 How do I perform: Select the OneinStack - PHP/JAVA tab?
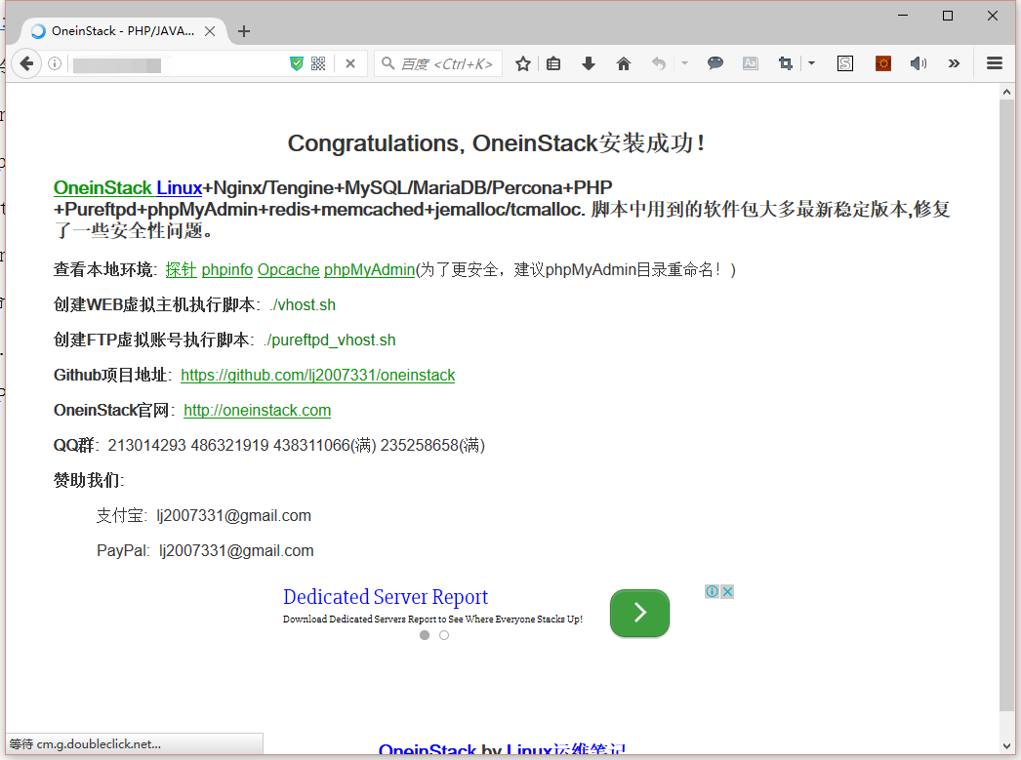coord(122,30)
